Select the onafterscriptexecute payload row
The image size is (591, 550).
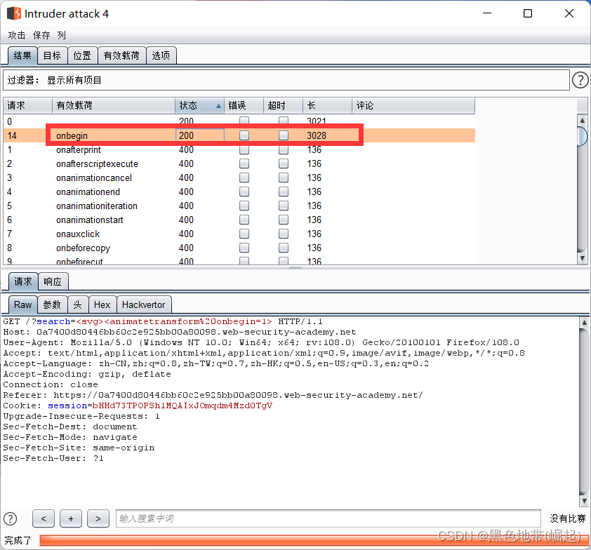point(239,163)
